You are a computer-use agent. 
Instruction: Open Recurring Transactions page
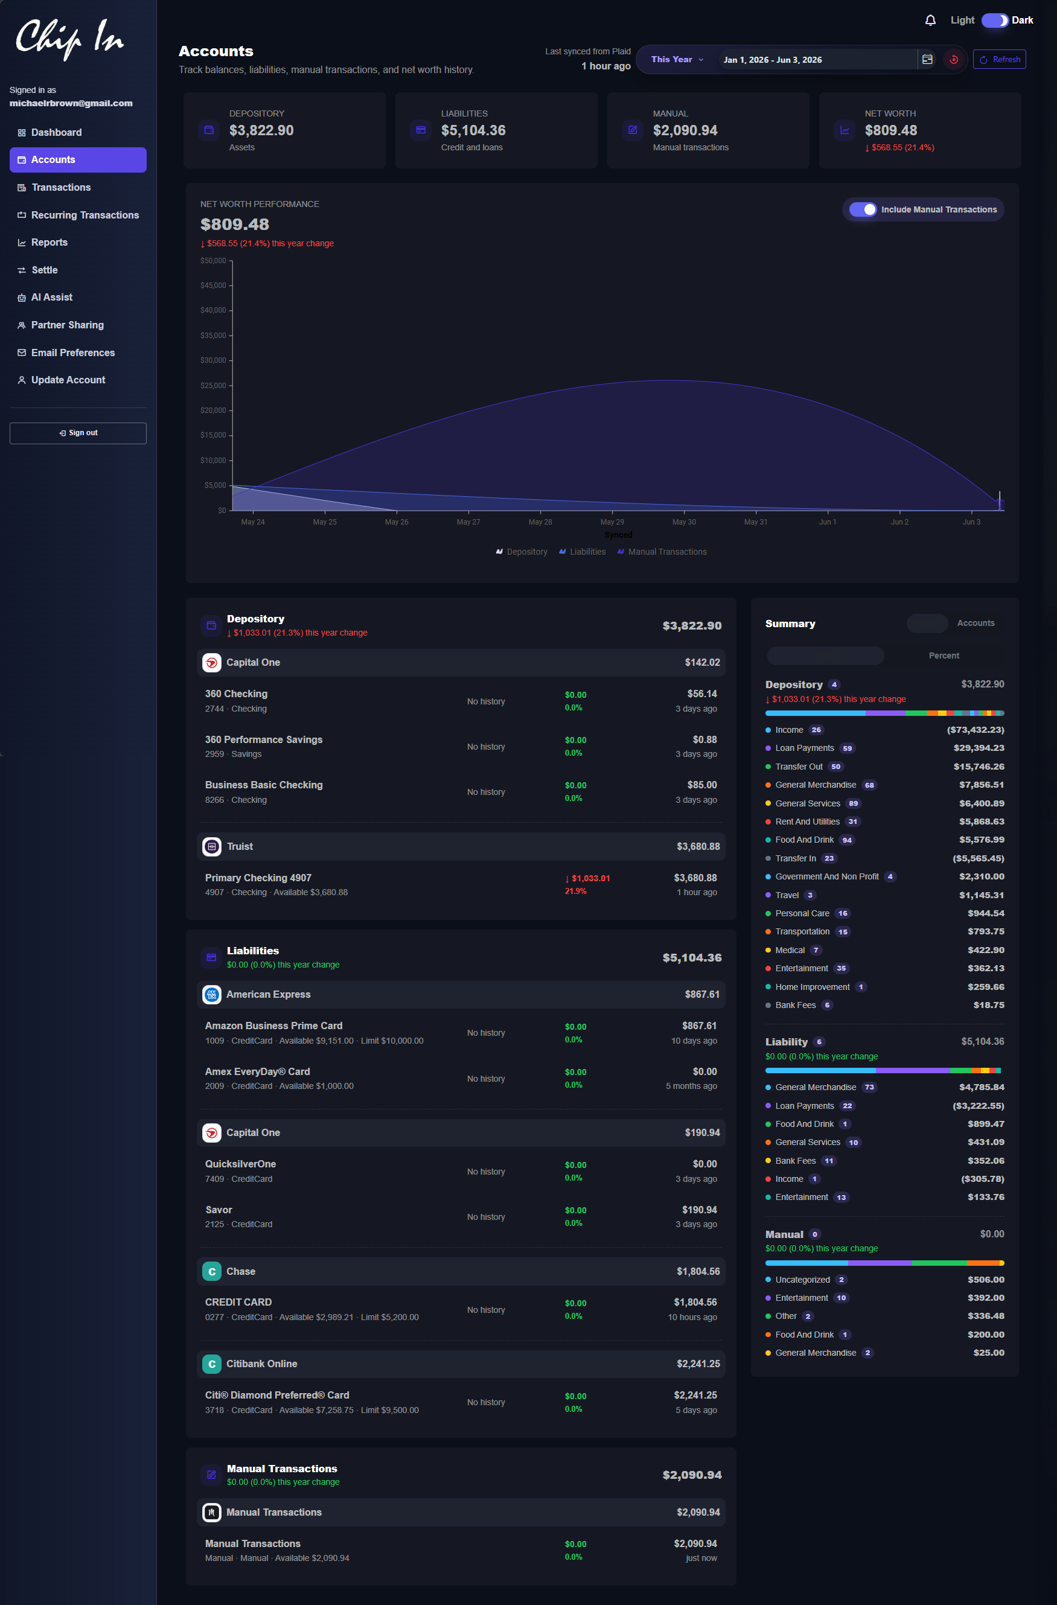click(78, 215)
